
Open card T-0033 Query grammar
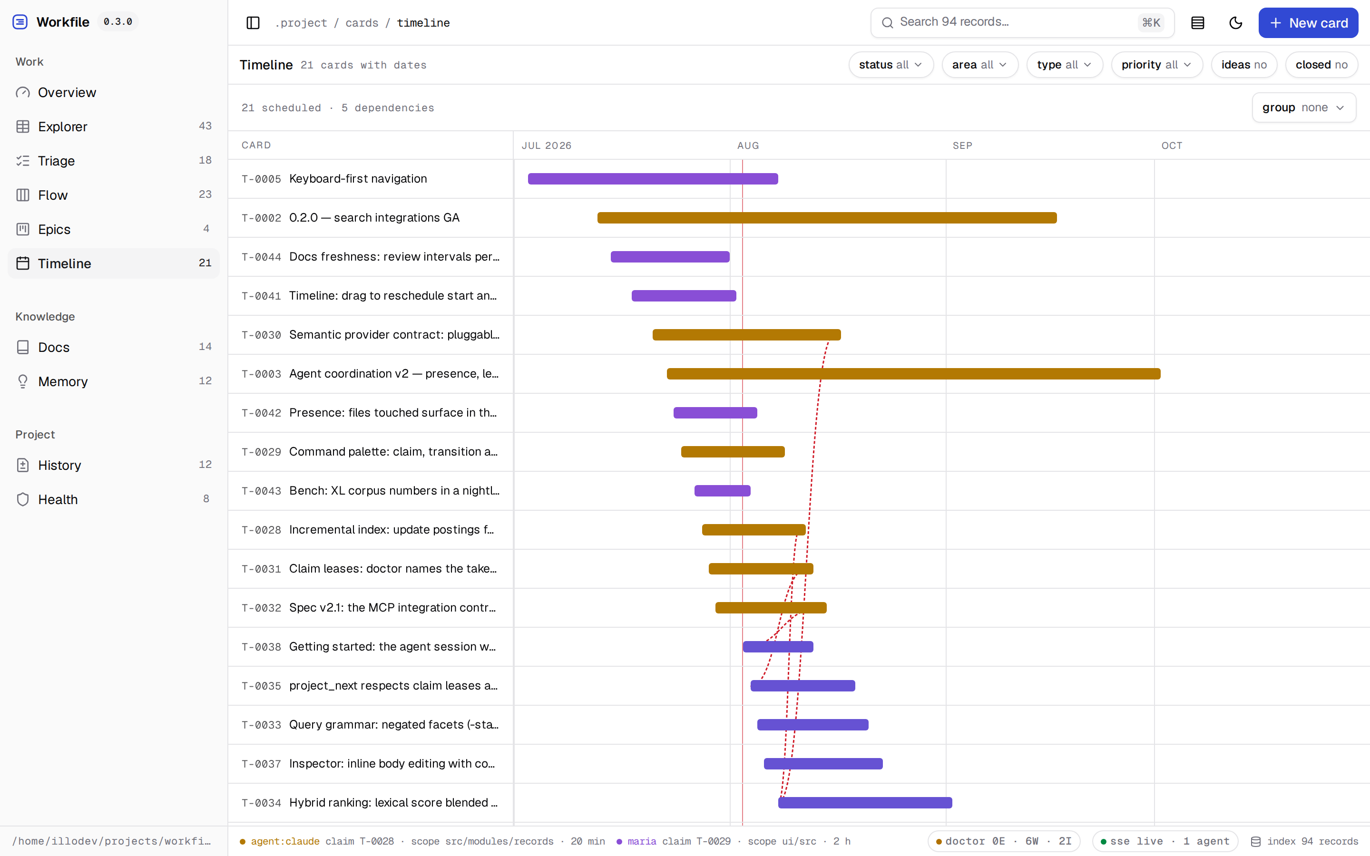371,725
